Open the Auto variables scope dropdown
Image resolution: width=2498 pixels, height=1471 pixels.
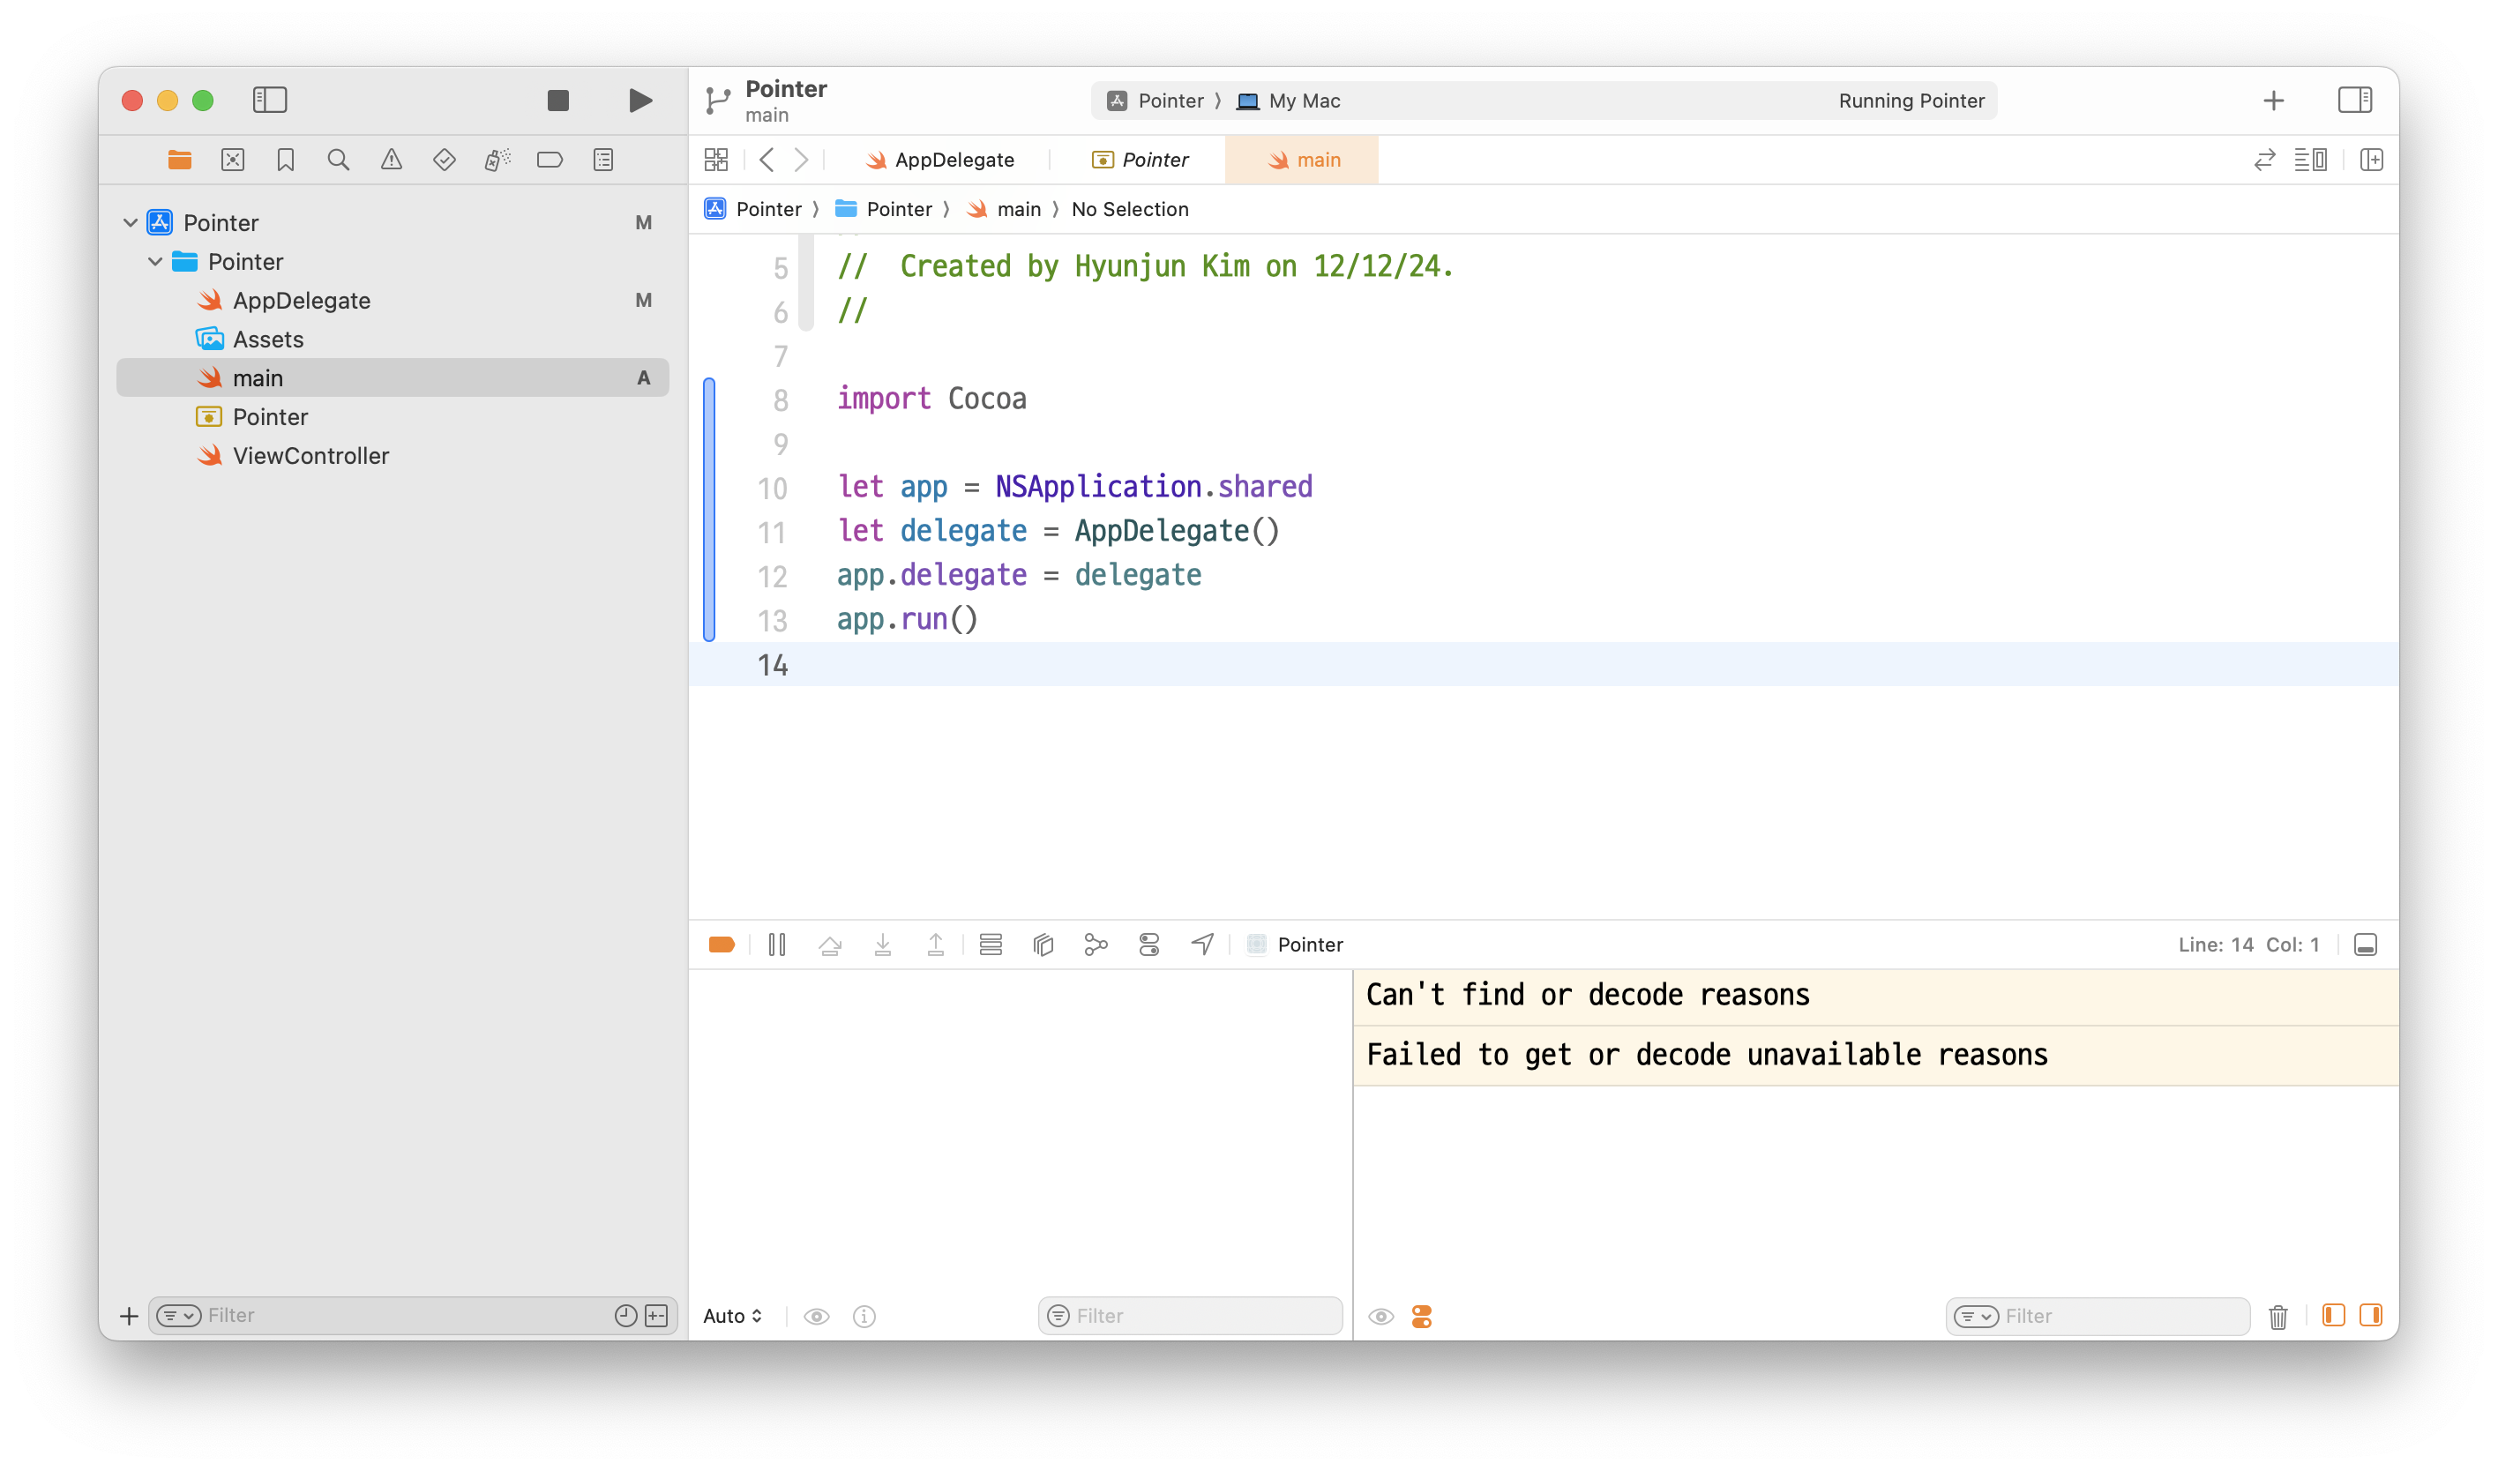point(732,1316)
